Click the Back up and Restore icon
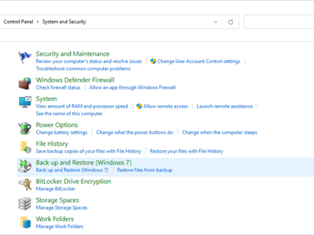This screenshot has height=235, width=314. pyautogui.click(x=25, y=166)
